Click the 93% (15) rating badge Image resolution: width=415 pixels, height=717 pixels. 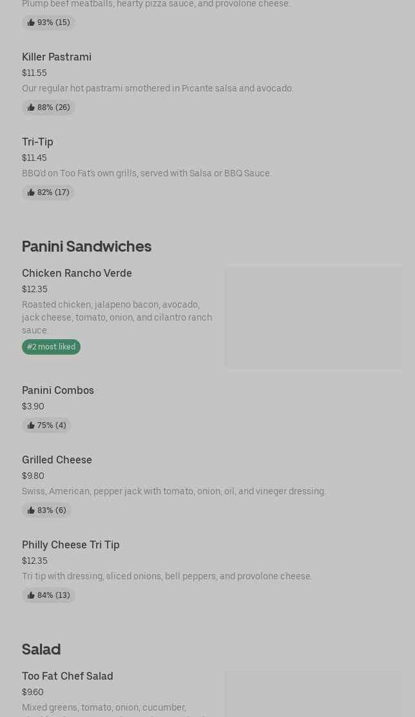coord(48,23)
